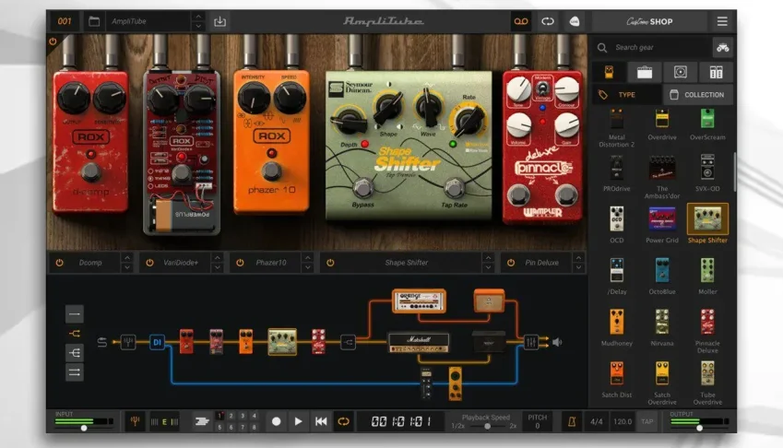783x448 pixels.
Task: Click preset number 001 display
Action: [x=65, y=21]
